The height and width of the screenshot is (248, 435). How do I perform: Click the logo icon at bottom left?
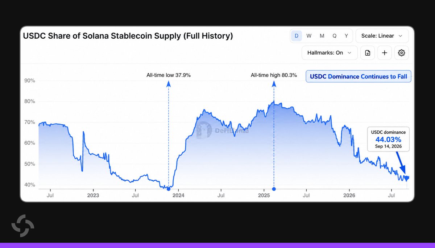[23, 226]
